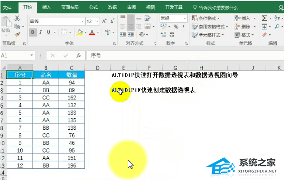Open 单元格样式 cell styles menu

click(x=208, y=35)
